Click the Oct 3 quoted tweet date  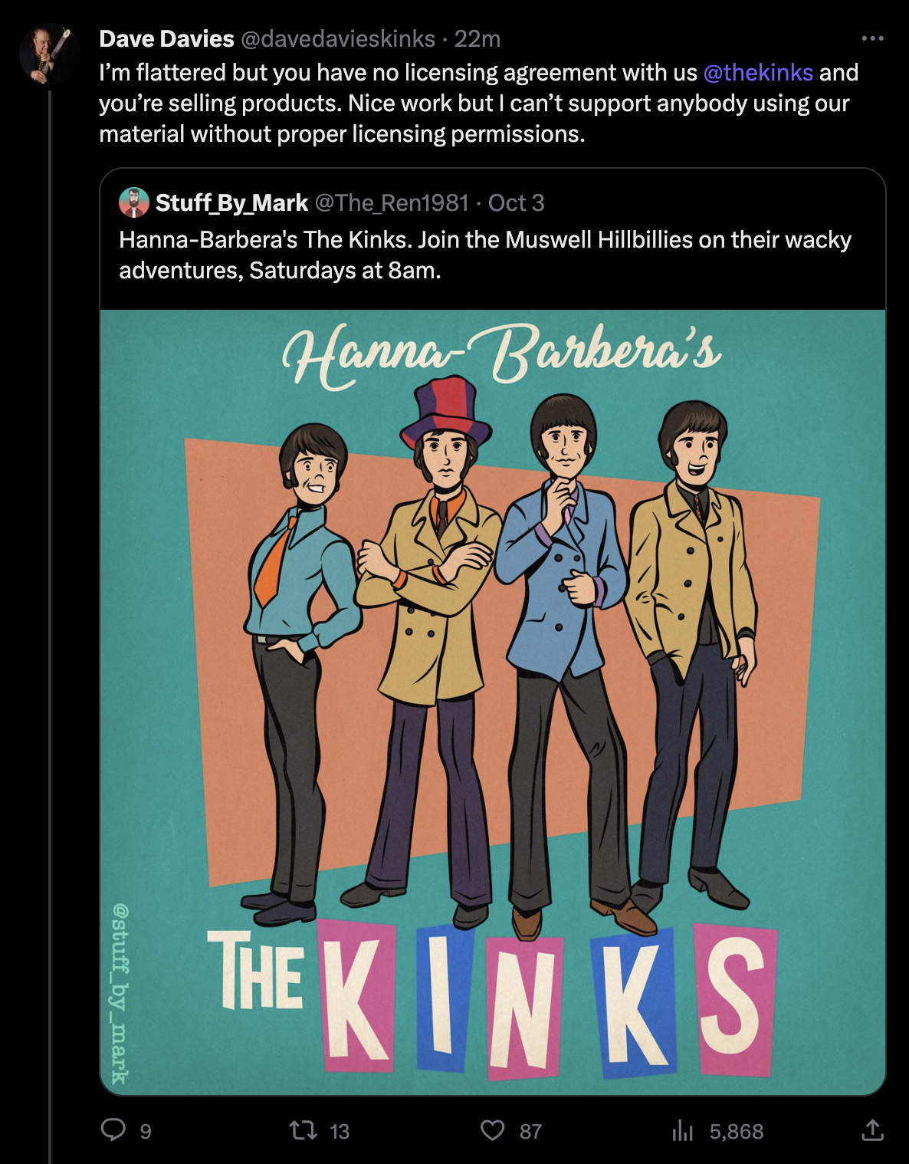coord(516,202)
